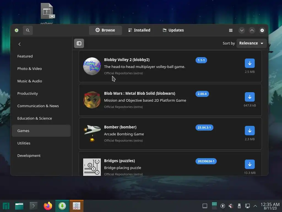
Task: Toggle the sidebar panel button
Action: tap(79, 43)
